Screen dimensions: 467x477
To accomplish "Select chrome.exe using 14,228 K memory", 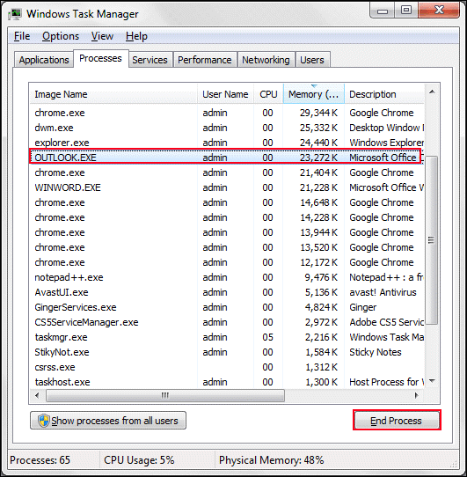I will coord(227,217).
